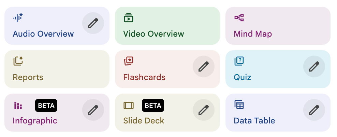337x137 pixels.
Task: Click the Mind Map diagram icon
Action: (x=239, y=18)
